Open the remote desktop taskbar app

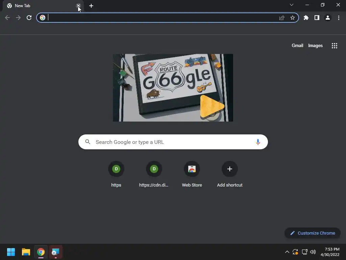(x=56, y=252)
